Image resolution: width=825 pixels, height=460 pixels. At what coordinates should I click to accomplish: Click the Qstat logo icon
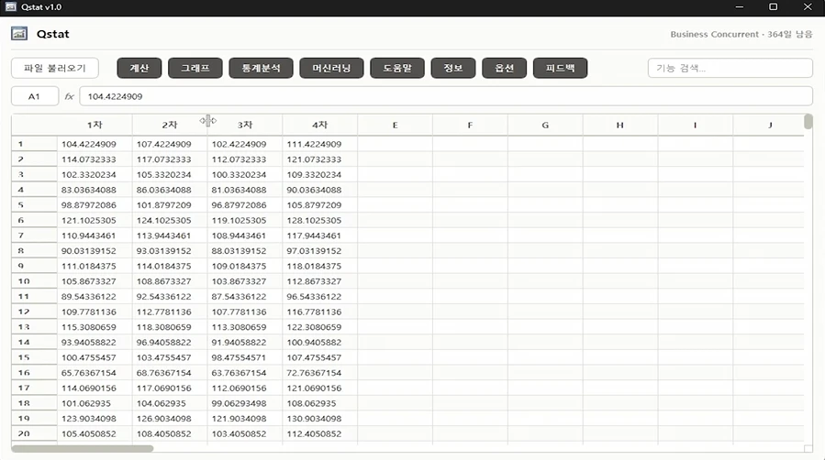click(x=19, y=34)
